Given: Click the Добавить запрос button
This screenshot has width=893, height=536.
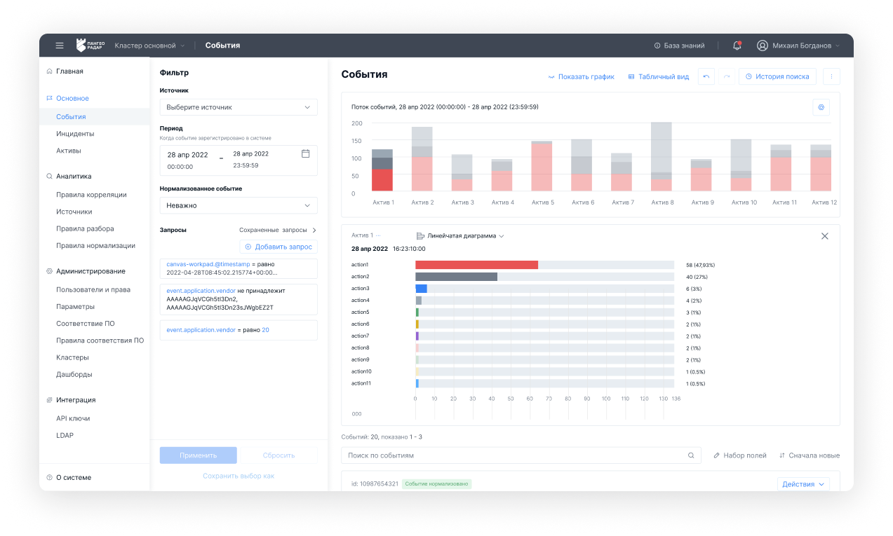Looking at the screenshot, I should pyautogui.click(x=278, y=247).
